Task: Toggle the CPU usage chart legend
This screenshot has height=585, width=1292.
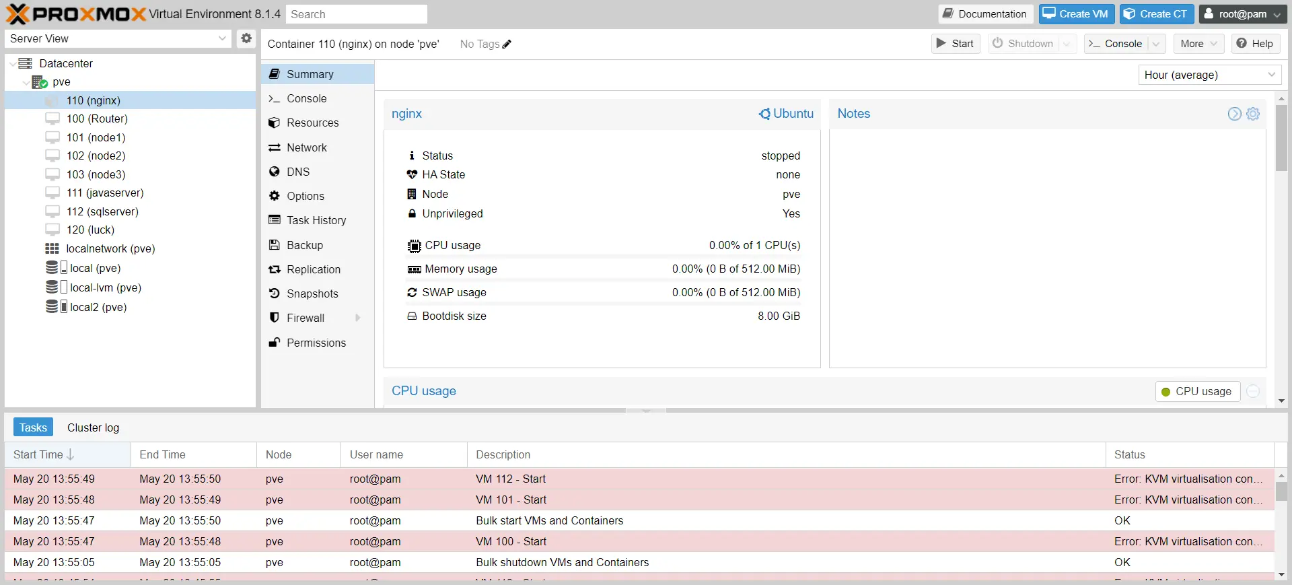Action: click(1197, 391)
